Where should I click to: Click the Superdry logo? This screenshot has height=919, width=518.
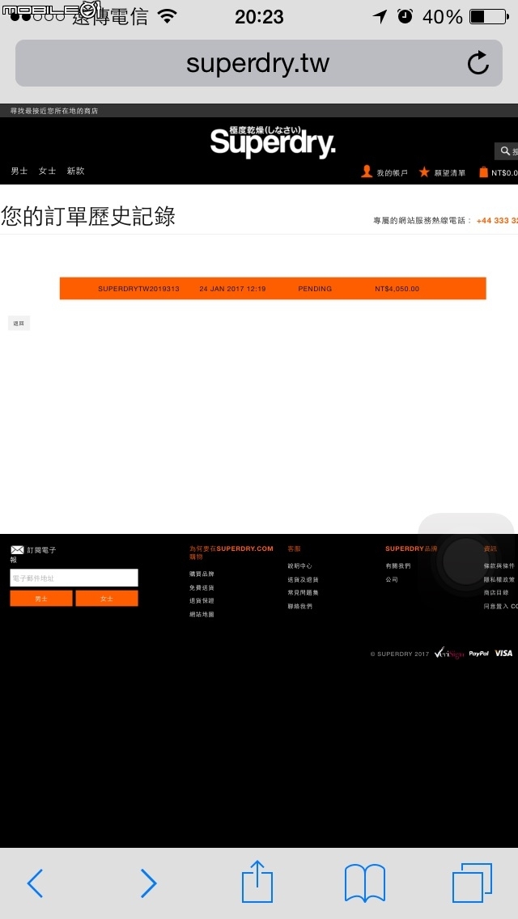tap(273, 142)
